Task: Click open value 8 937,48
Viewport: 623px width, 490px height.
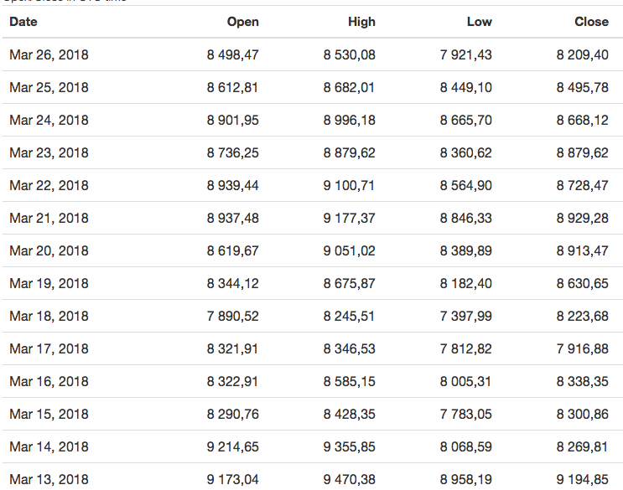Action: [x=232, y=218]
